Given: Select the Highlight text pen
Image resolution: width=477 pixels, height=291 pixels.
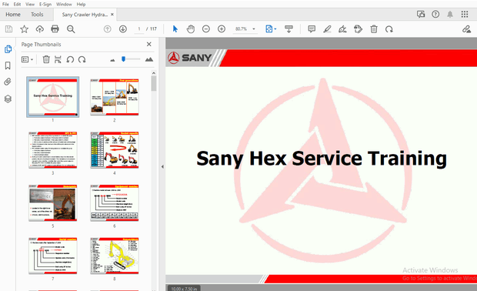Looking at the screenshot, I should click(x=327, y=29).
